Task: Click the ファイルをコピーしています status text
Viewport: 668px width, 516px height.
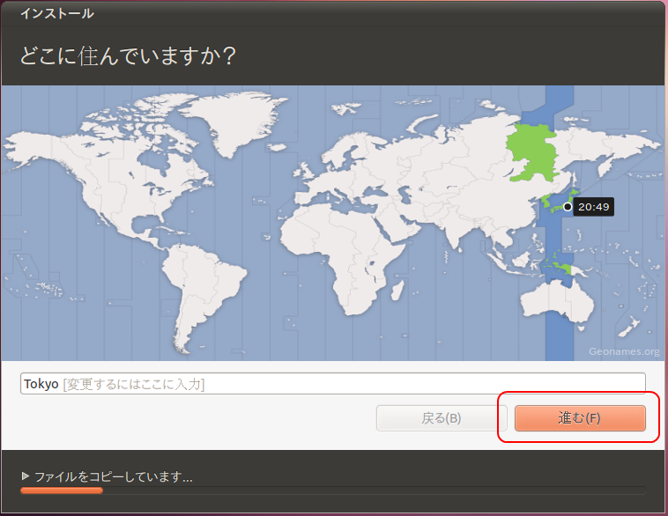Action: (114, 476)
